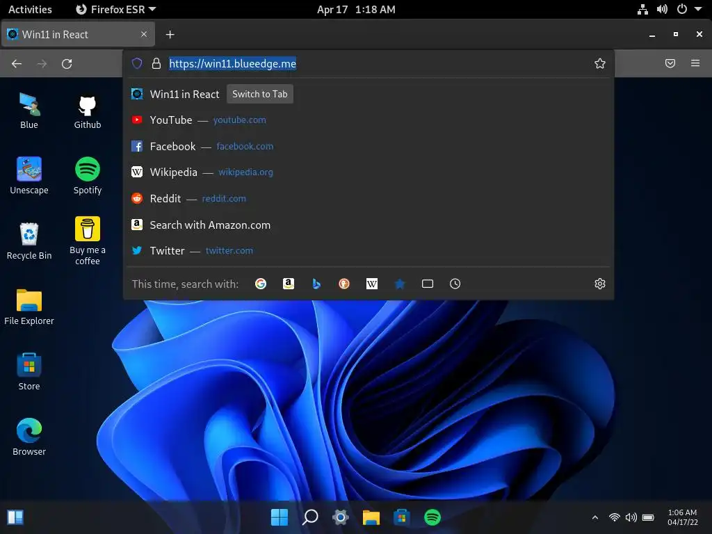
Task: Launch the Unescape desktop icon
Action: pos(29,176)
